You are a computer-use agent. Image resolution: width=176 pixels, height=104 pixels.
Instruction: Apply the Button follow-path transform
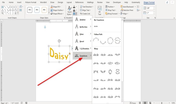pyautogui.click(x=117, y=41)
